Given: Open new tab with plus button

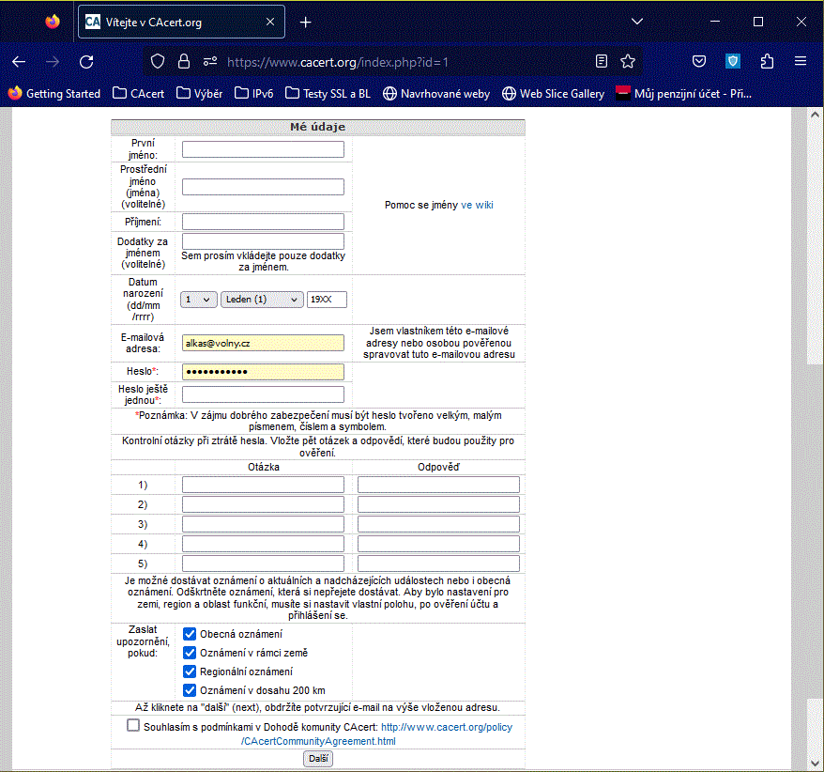Looking at the screenshot, I should coord(305,22).
